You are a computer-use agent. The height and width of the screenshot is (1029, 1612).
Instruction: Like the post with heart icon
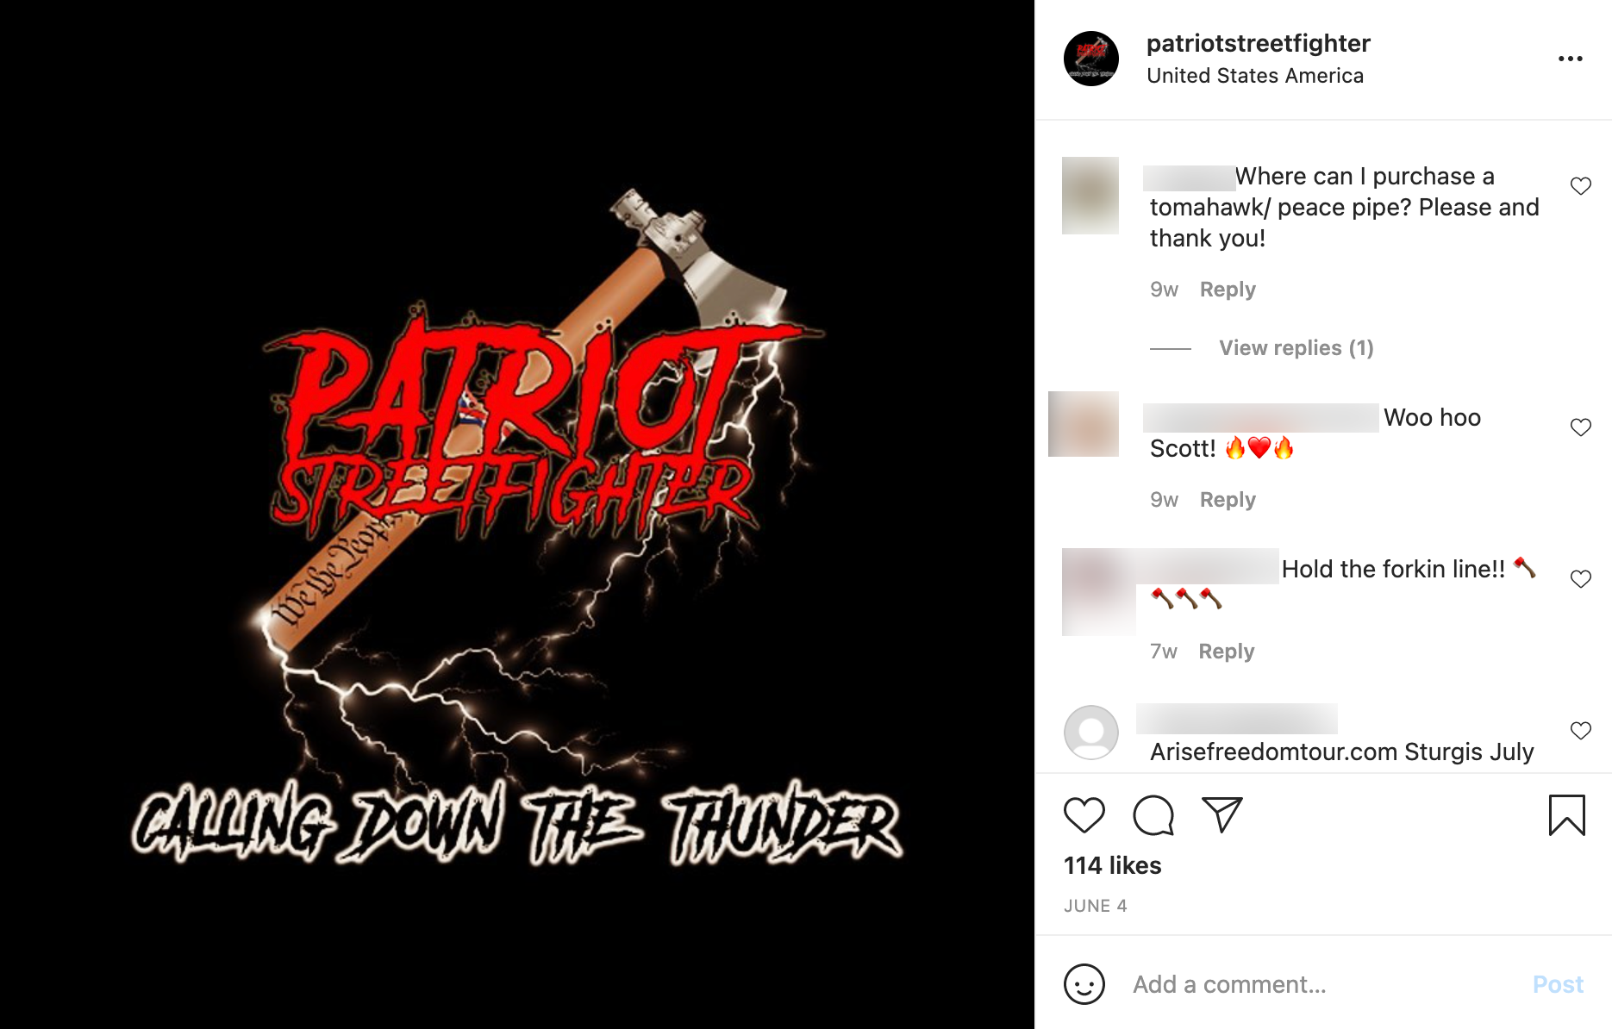pos(1084,814)
